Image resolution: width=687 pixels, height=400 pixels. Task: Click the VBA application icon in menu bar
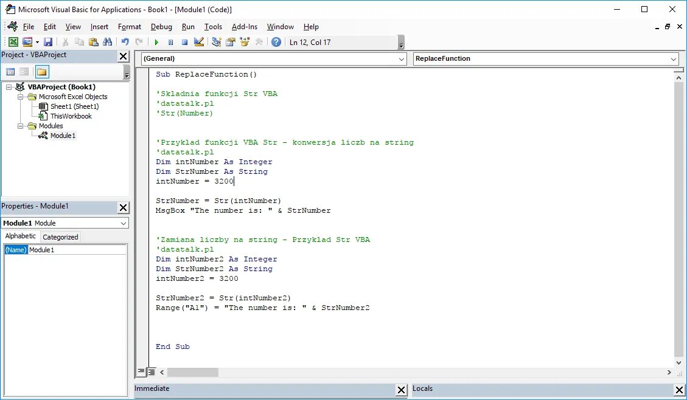[13, 26]
